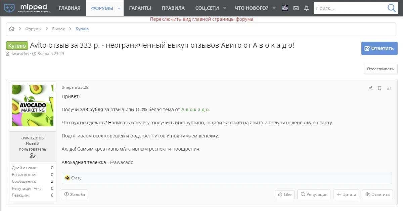Click the Розыгрыши: stat row

point(33,175)
